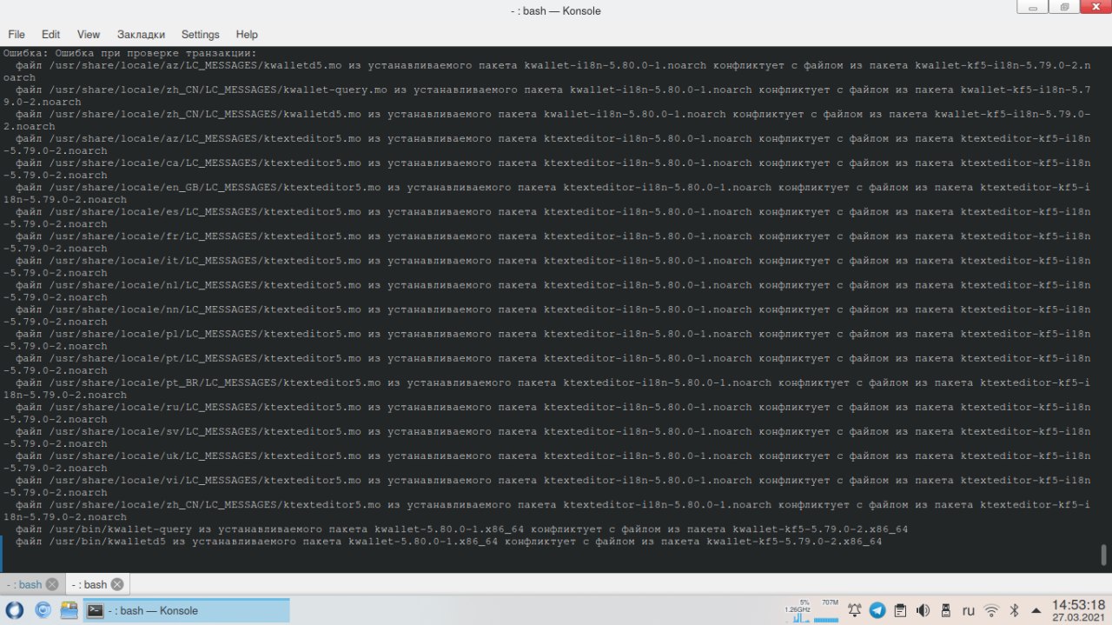Click the line 'Ошибка: Ошибка при проверке транзакции:'
Image resolution: width=1112 pixels, height=625 pixels.
(x=130, y=53)
